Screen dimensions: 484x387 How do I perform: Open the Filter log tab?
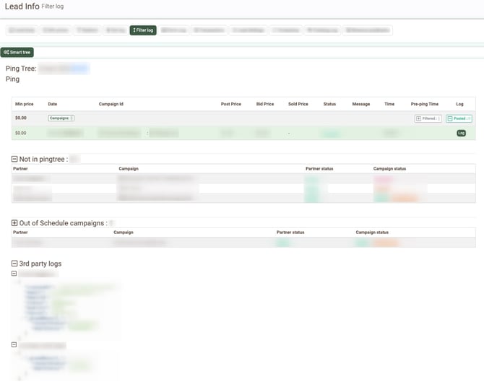[x=142, y=30]
